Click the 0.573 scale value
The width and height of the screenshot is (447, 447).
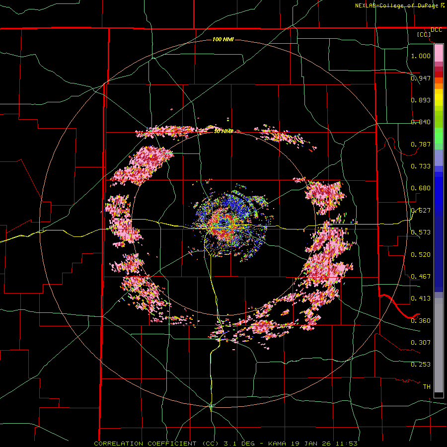click(x=421, y=232)
